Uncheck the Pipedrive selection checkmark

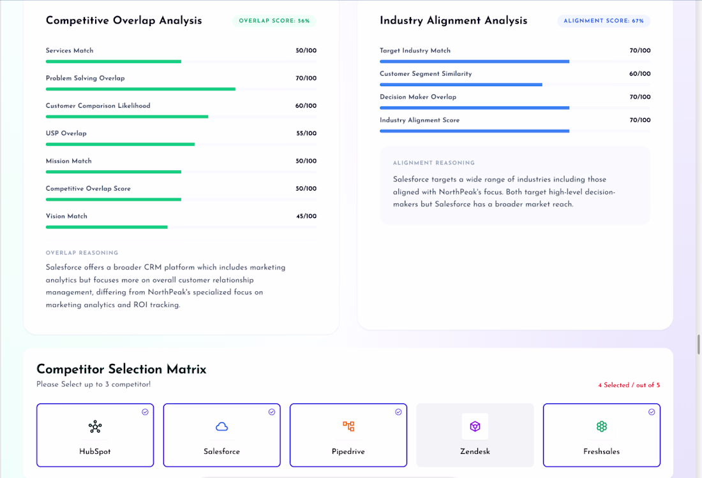click(x=398, y=412)
